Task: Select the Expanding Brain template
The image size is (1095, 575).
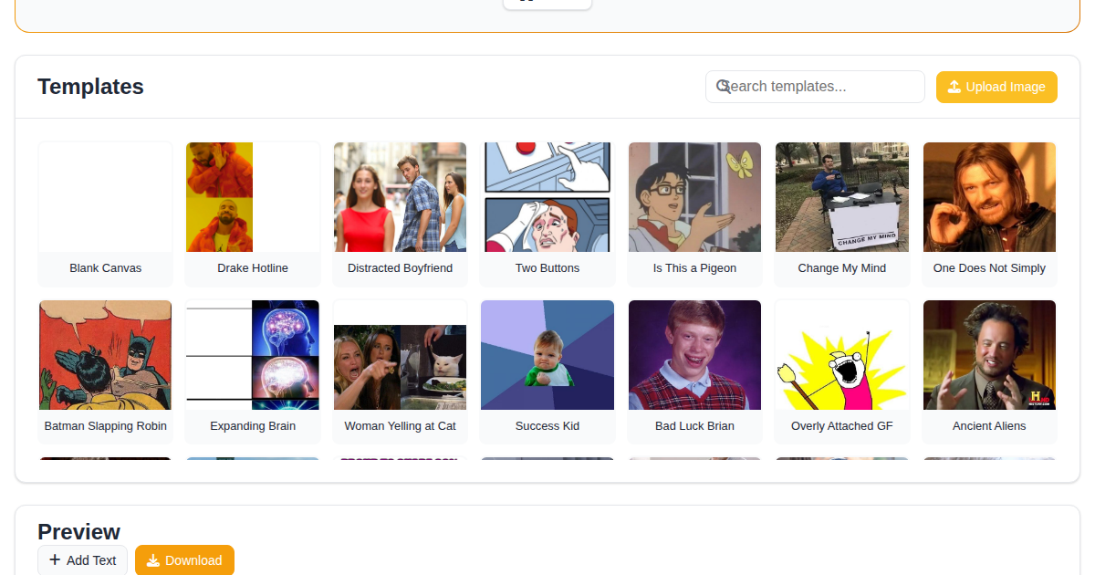Action: click(253, 371)
